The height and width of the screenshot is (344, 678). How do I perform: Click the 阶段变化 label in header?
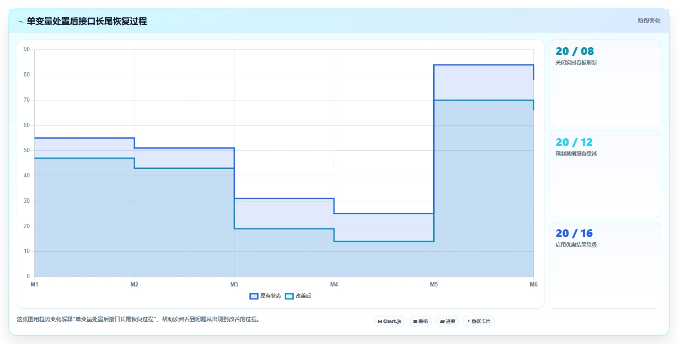pos(649,21)
